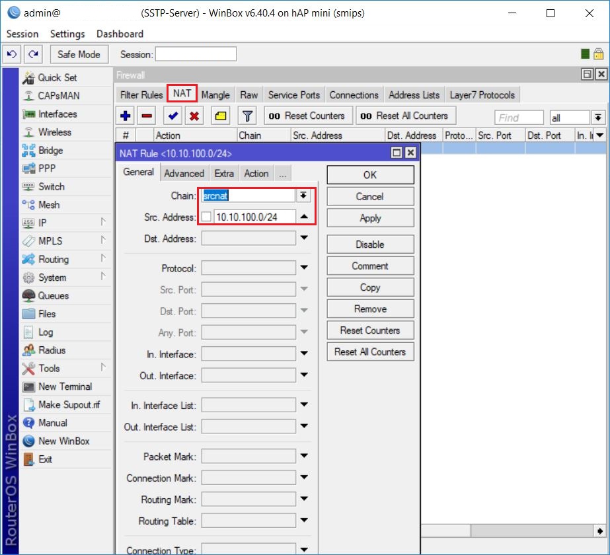
Task: Open the Action tab in NAT Rule
Action: coord(256,174)
